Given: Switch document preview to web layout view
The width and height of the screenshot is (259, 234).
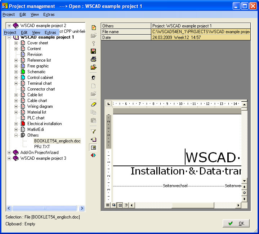Looking at the screenshot, I should (x=114, y=205).
